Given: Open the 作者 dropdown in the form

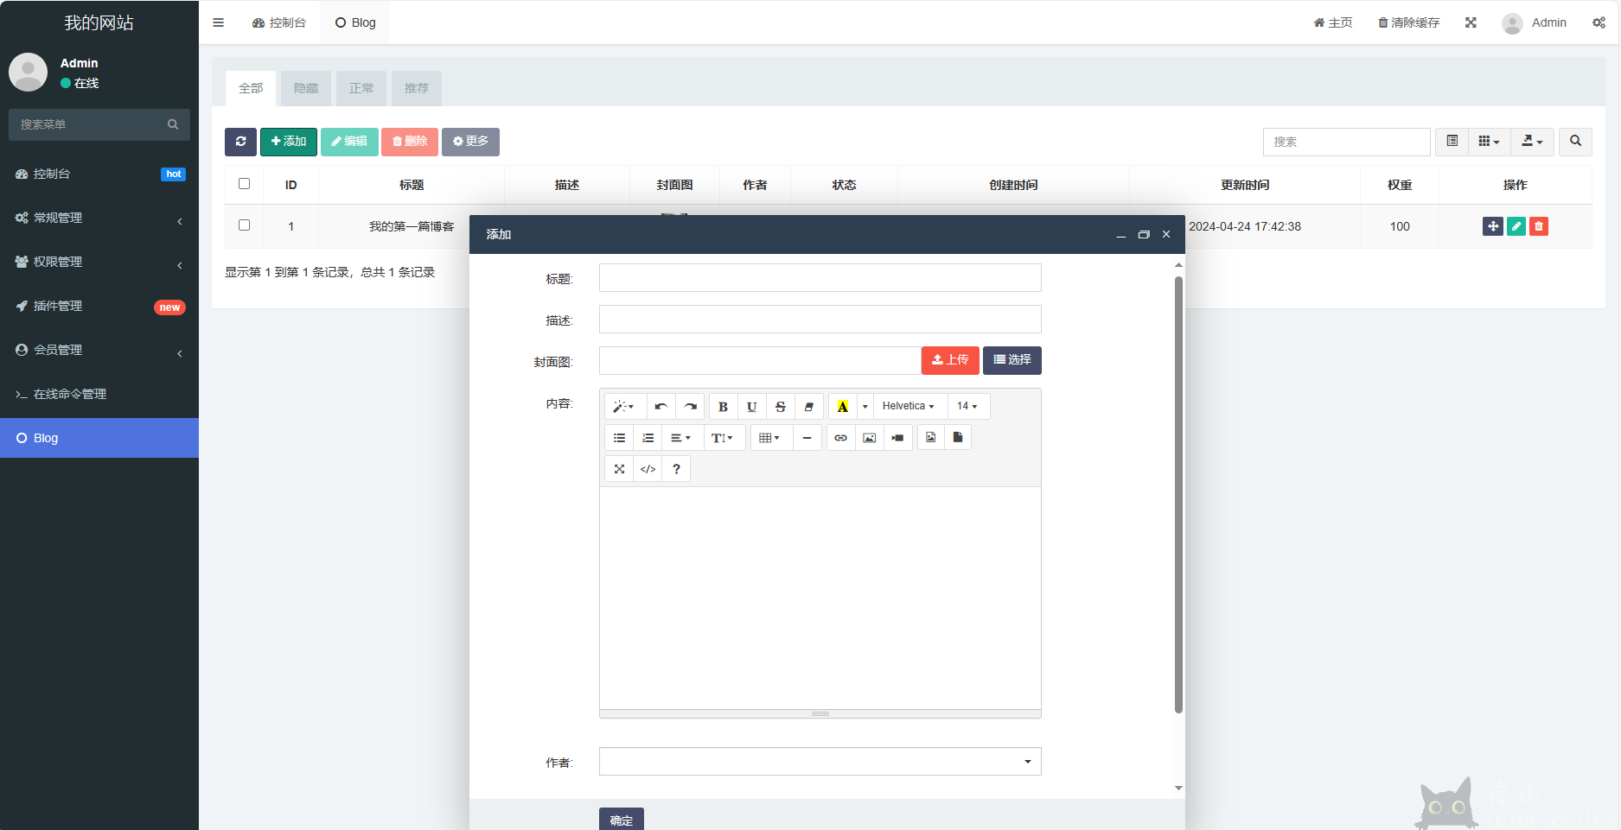Looking at the screenshot, I should 820,762.
